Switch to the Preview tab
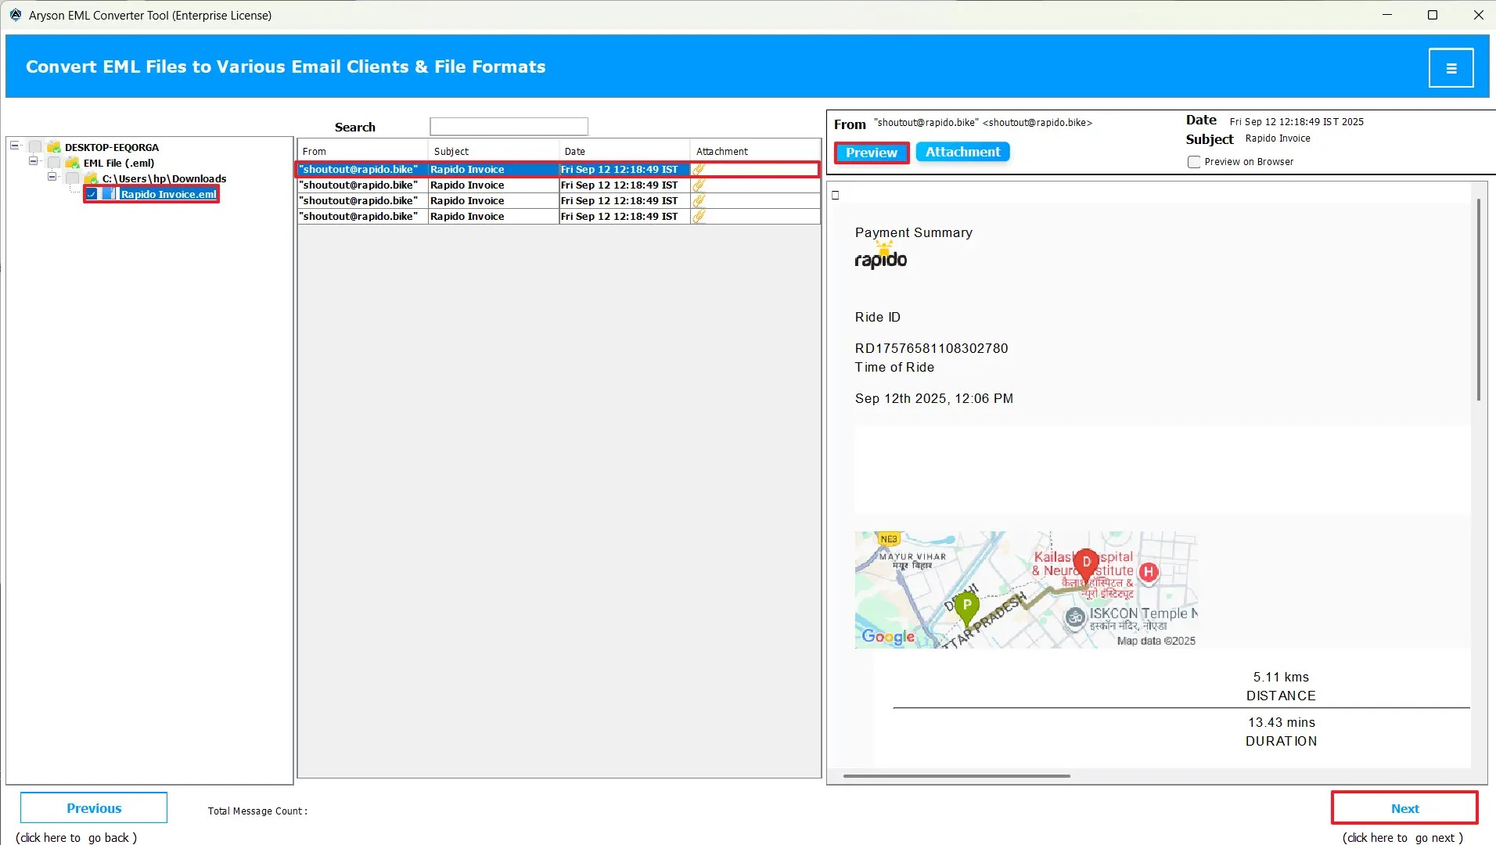The image size is (1496, 845). tap(872, 153)
